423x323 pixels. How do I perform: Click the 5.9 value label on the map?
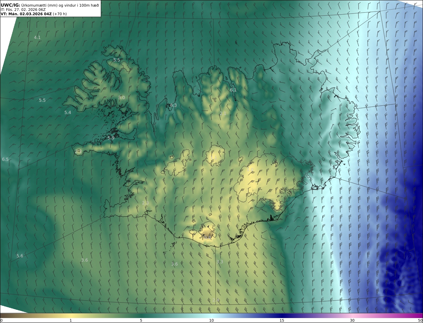pyautogui.click(x=111, y=138)
